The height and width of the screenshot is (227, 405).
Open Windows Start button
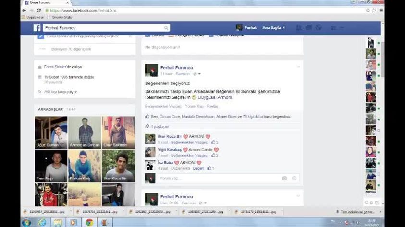(26, 222)
